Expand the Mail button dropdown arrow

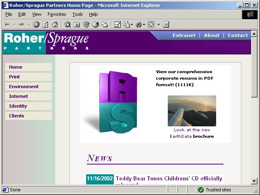[x=132, y=25]
